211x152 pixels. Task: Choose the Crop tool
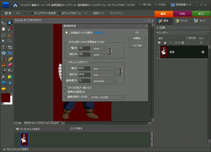[10, 47]
